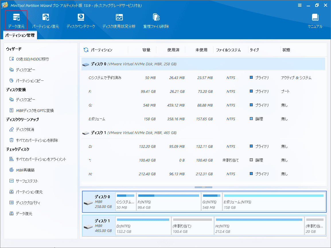This screenshot has width=331, height=248.
Task: Select パーティションコピー wizard
Action: coord(27,81)
